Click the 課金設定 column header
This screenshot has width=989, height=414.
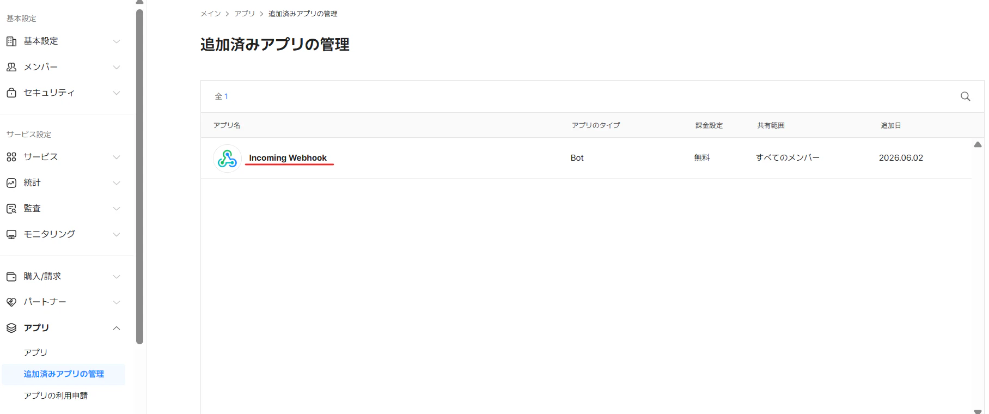pos(709,125)
